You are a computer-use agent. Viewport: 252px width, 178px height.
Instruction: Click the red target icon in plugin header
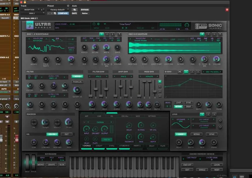pyautogui.click(x=227, y=10)
